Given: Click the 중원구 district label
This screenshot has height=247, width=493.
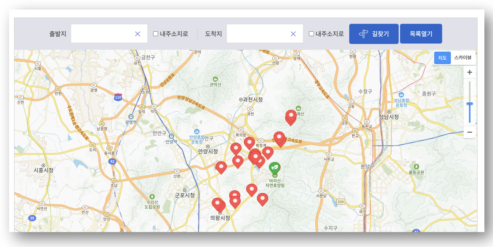Looking at the screenshot, I should 429,94.
